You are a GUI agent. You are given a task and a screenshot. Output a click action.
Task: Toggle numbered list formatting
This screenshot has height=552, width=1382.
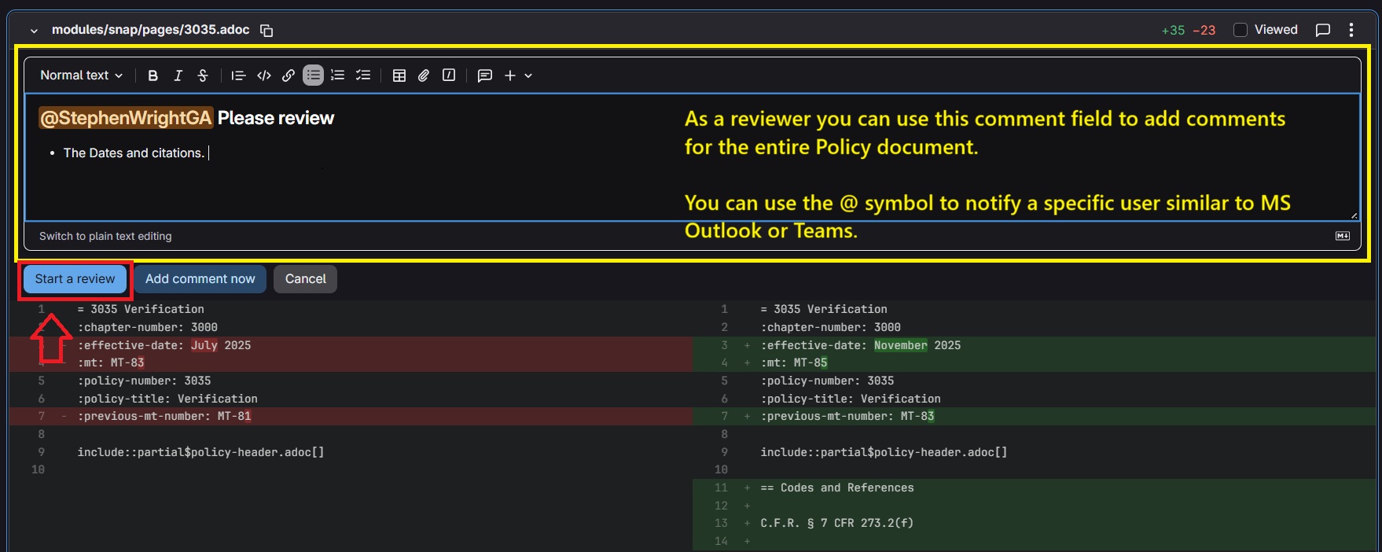pyautogui.click(x=338, y=75)
